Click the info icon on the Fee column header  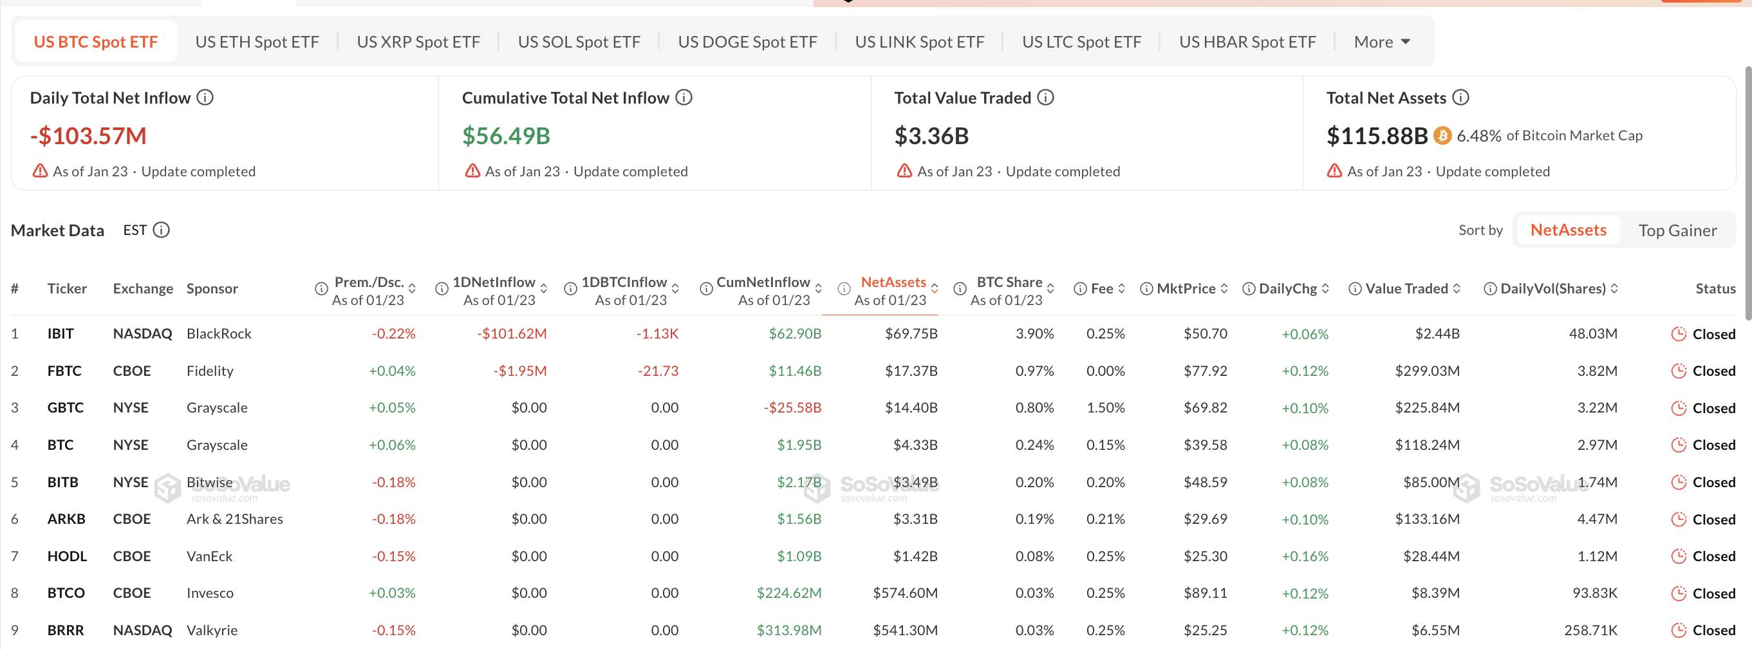[x=1080, y=288]
